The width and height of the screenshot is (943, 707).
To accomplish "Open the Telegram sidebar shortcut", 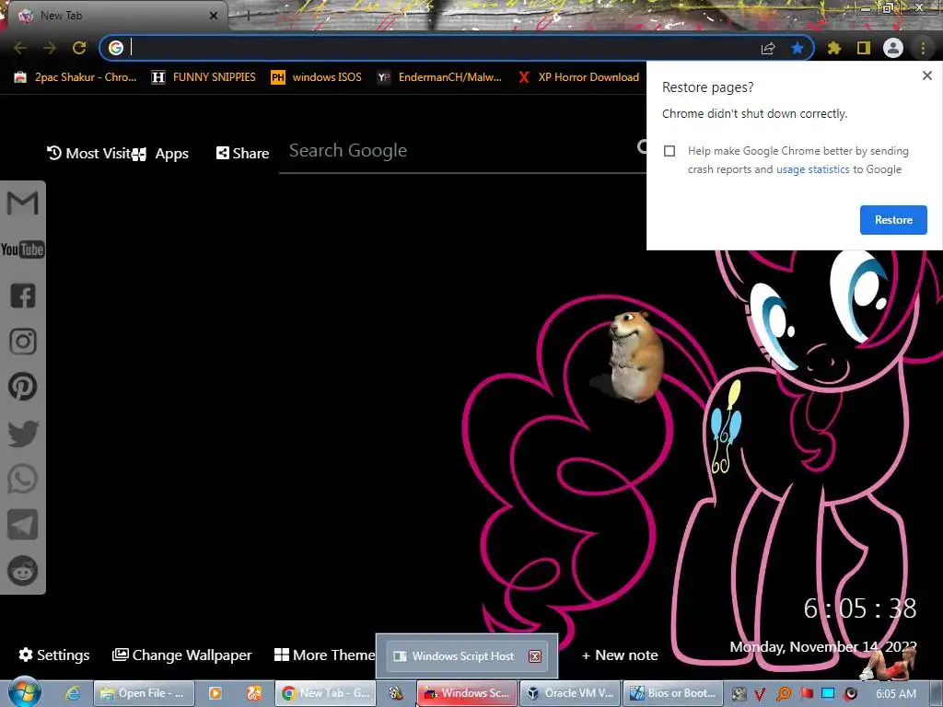I will click(x=23, y=525).
